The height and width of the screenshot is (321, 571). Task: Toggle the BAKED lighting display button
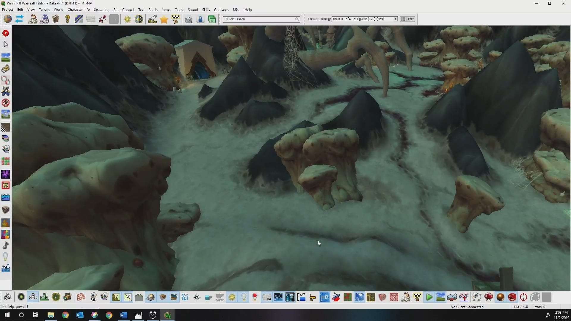(220, 297)
